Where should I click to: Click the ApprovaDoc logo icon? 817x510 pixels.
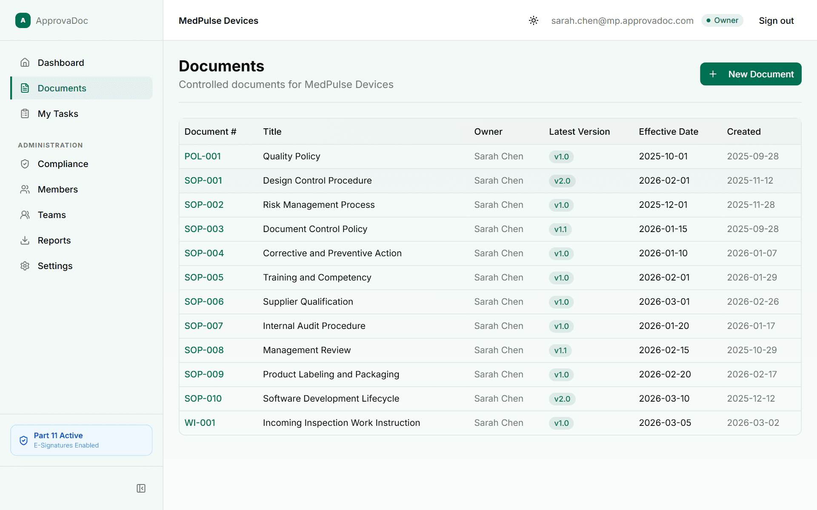23,20
